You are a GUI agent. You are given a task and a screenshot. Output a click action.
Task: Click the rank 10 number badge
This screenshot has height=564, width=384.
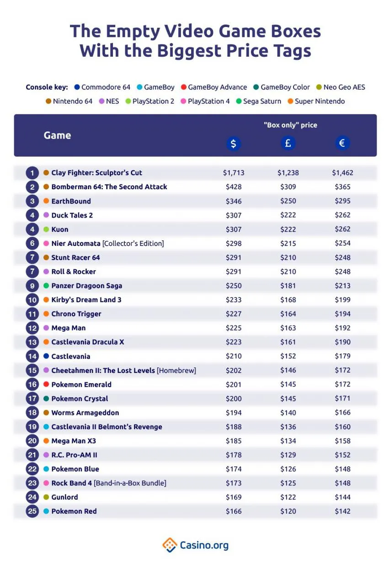pos(32,300)
